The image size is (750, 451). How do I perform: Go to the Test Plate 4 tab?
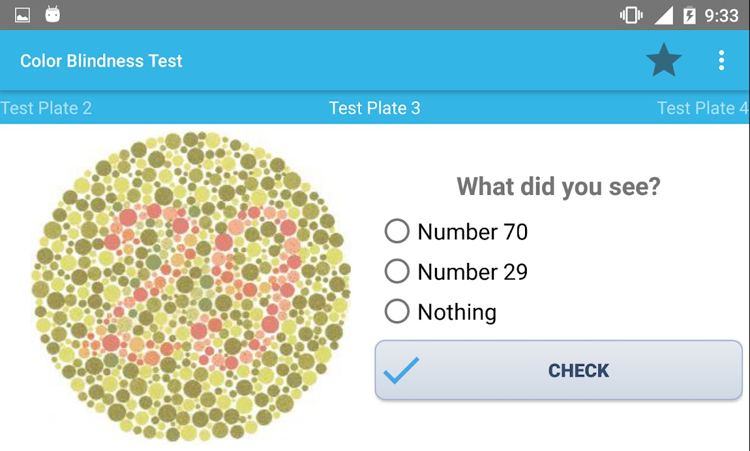tap(702, 108)
